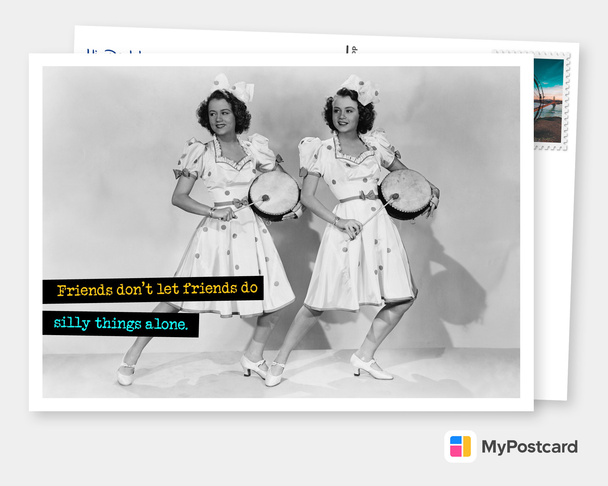Click the MyPostcard colorful logo icon
Viewport: 608px width, 486px height.
(x=460, y=446)
